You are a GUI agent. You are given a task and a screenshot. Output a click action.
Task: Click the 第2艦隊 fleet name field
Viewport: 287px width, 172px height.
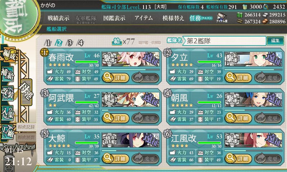[x=225, y=41]
